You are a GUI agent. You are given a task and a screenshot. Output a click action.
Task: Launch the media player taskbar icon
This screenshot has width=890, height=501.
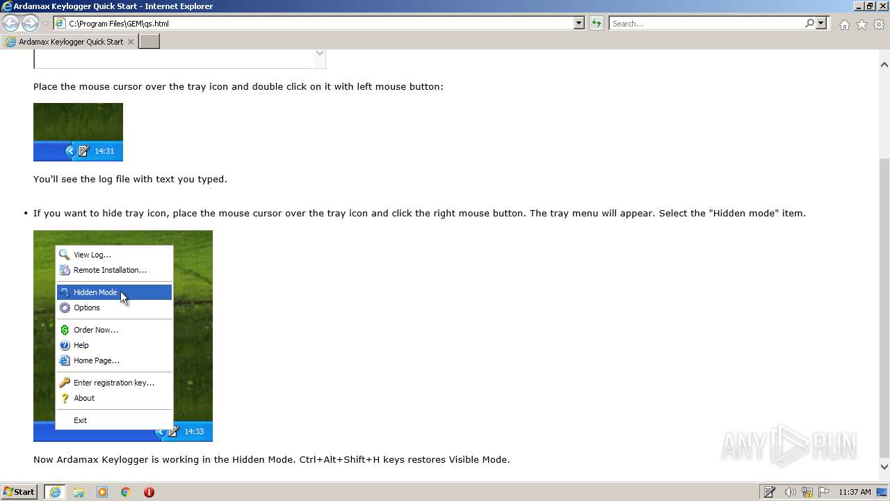(x=102, y=492)
